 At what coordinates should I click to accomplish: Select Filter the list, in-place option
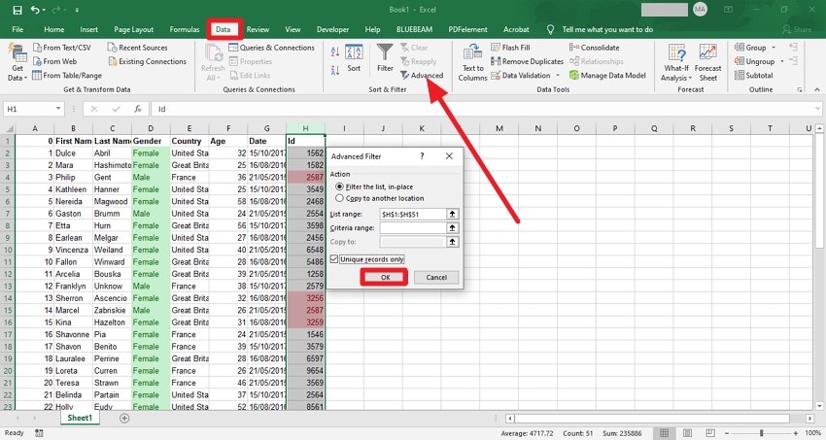point(374,186)
